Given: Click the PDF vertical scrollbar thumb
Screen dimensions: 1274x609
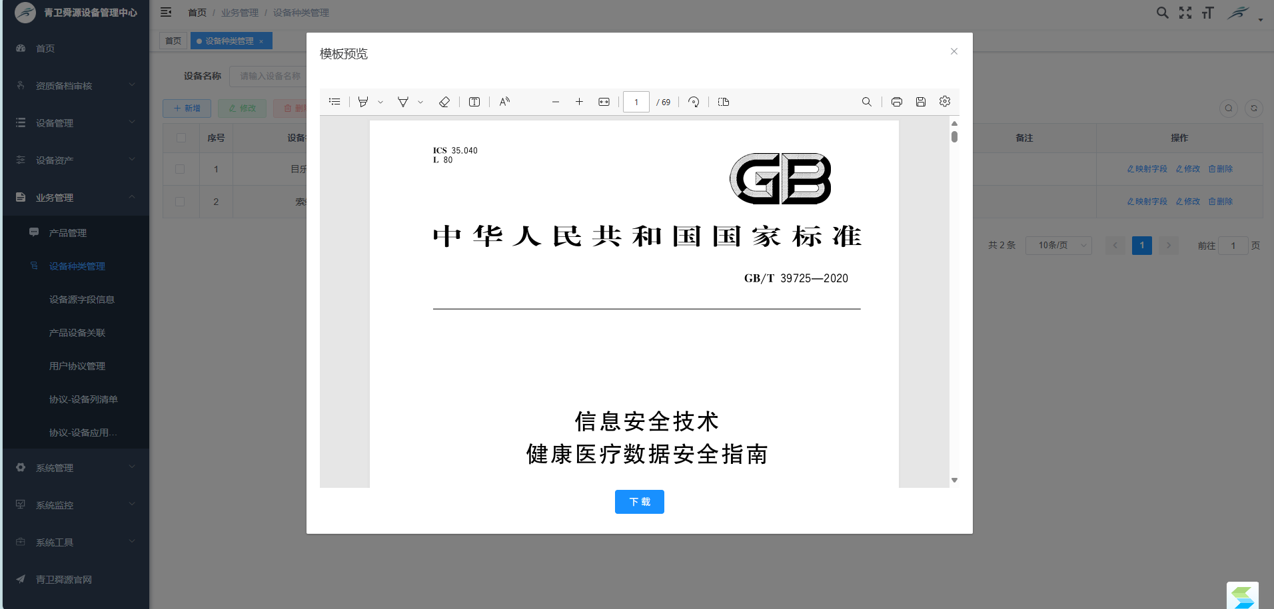Looking at the screenshot, I should (x=954, y=136).
